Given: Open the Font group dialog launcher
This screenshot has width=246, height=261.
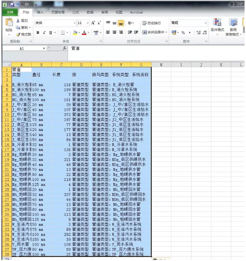Looking at the screenshot, I should click(101, 41).
